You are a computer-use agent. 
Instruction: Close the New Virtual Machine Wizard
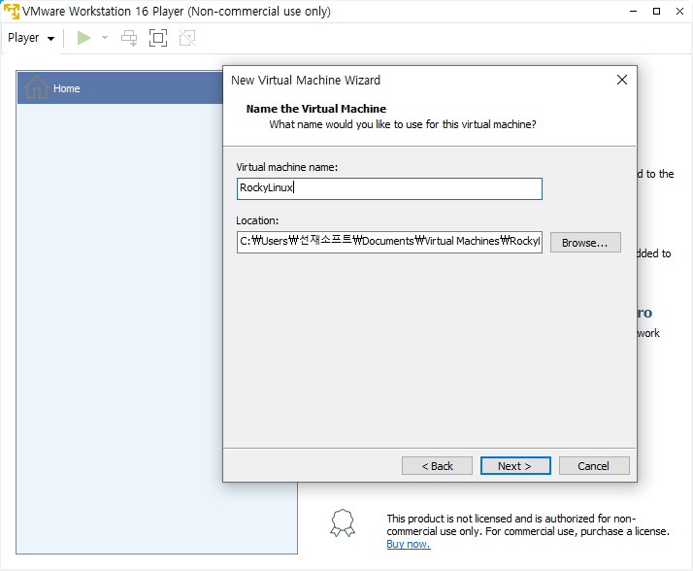(622, 80)
